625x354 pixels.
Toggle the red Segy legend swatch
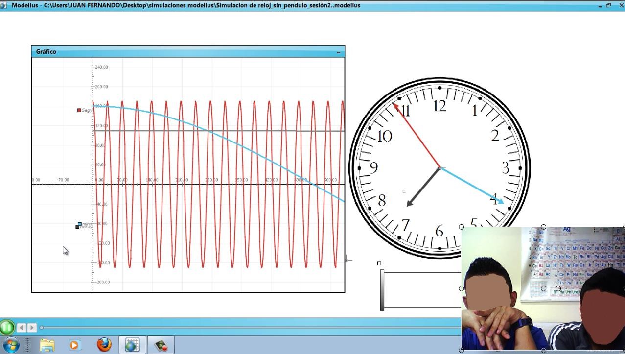78,110
